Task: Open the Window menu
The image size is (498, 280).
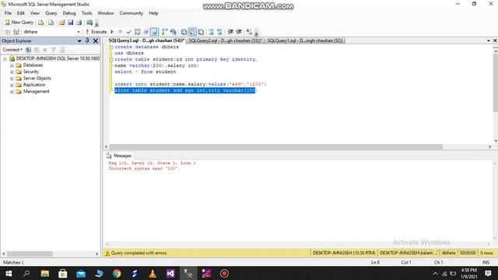Action: (106, 13)
